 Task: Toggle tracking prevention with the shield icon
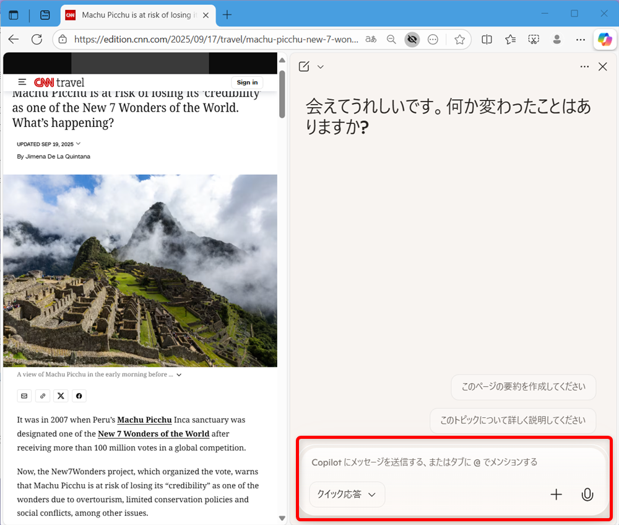[x=412, y=39]
